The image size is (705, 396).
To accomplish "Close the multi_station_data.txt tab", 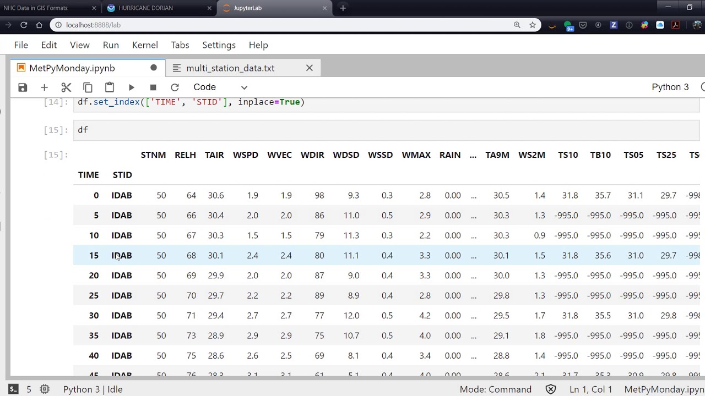I will coord(310,68).
